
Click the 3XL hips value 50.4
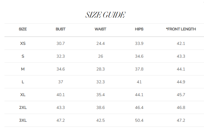coord(139,120)
